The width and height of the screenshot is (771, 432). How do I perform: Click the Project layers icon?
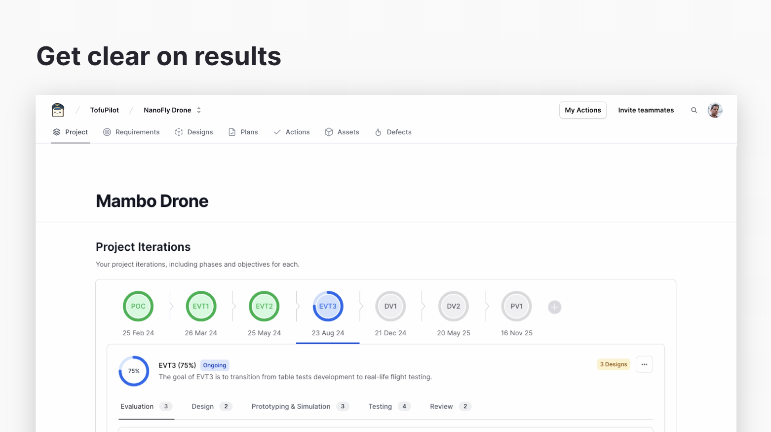(x=57, y=132)
